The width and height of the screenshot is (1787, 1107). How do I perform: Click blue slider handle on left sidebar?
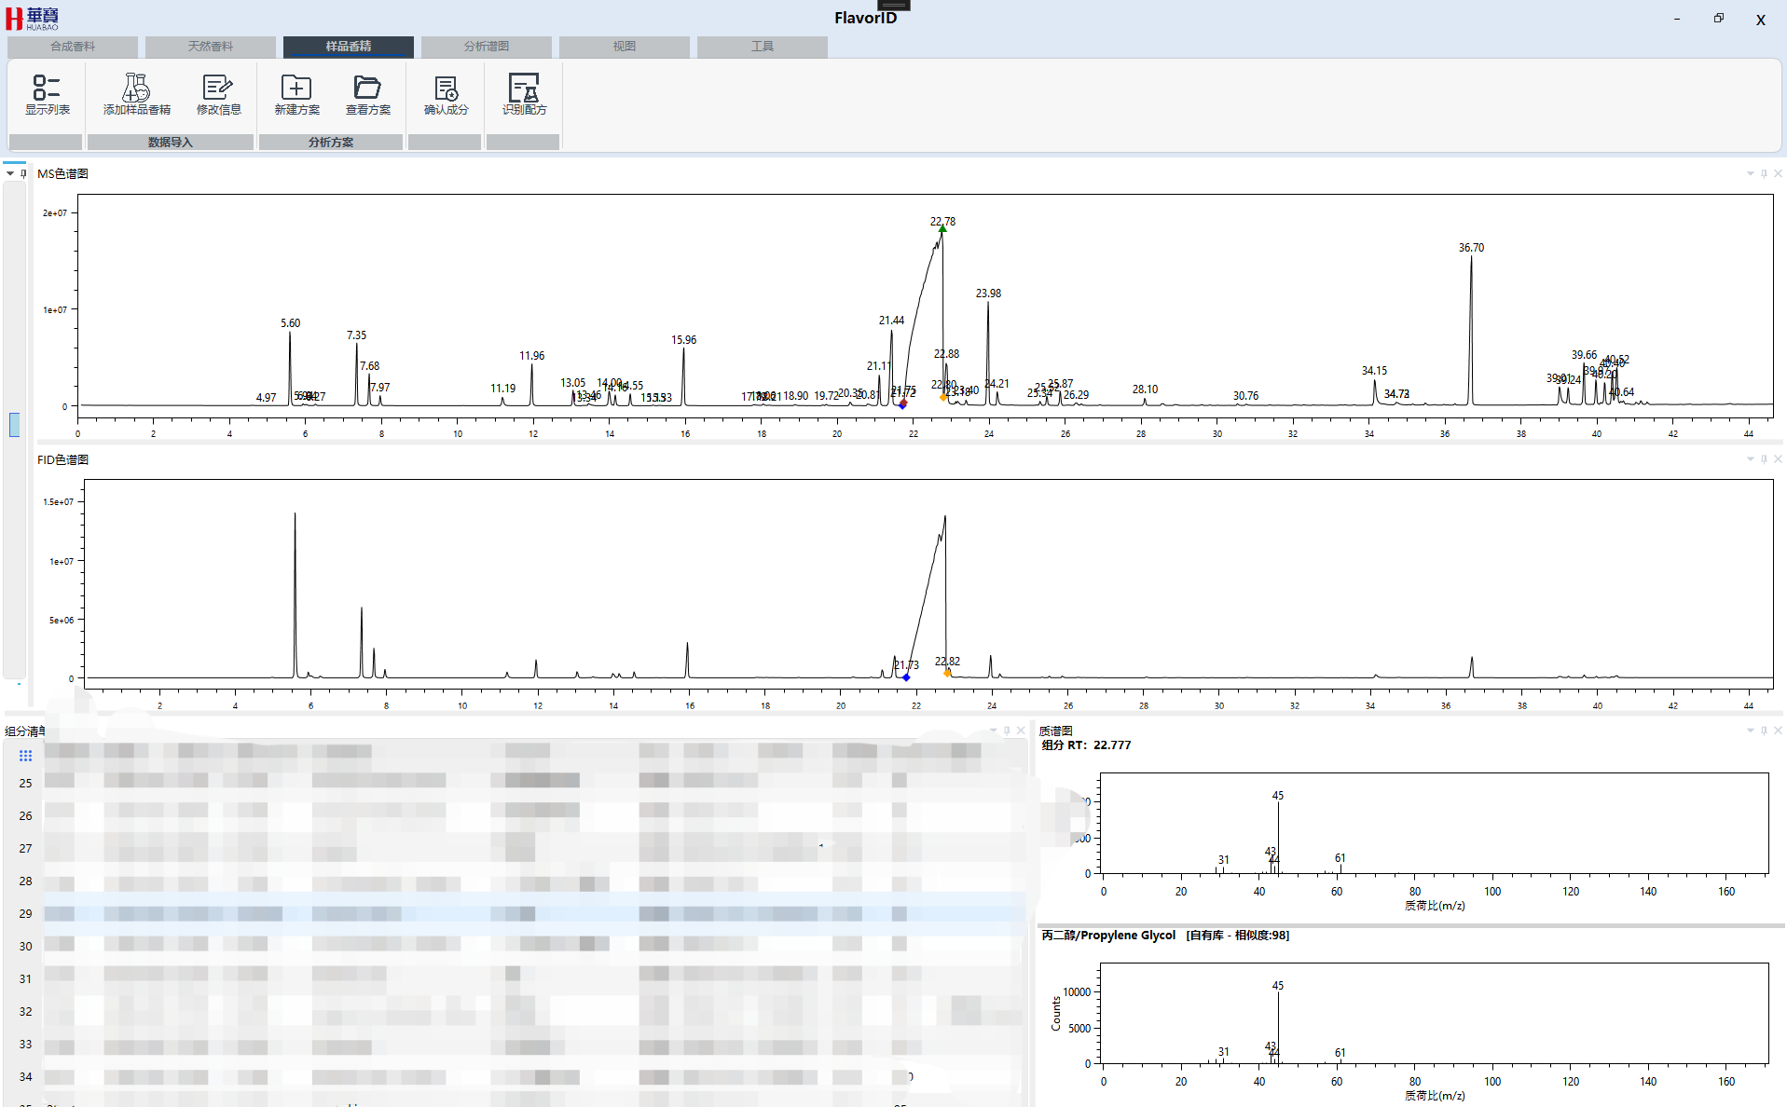click(x=14, y=425)
